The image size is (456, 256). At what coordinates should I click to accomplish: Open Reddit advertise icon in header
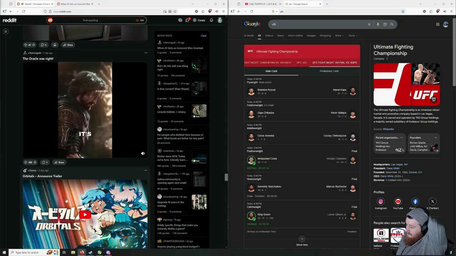point(180,20)
